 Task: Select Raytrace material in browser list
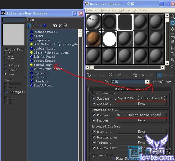click(x=41, y=73)
